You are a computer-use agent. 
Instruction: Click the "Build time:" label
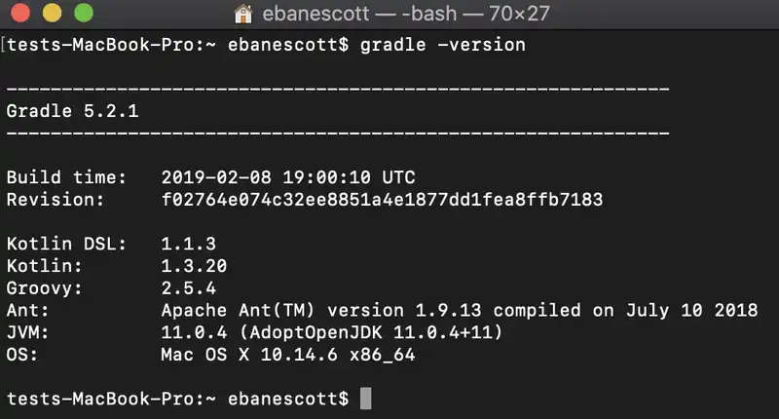pyautogui.click(x=66, y=177)
